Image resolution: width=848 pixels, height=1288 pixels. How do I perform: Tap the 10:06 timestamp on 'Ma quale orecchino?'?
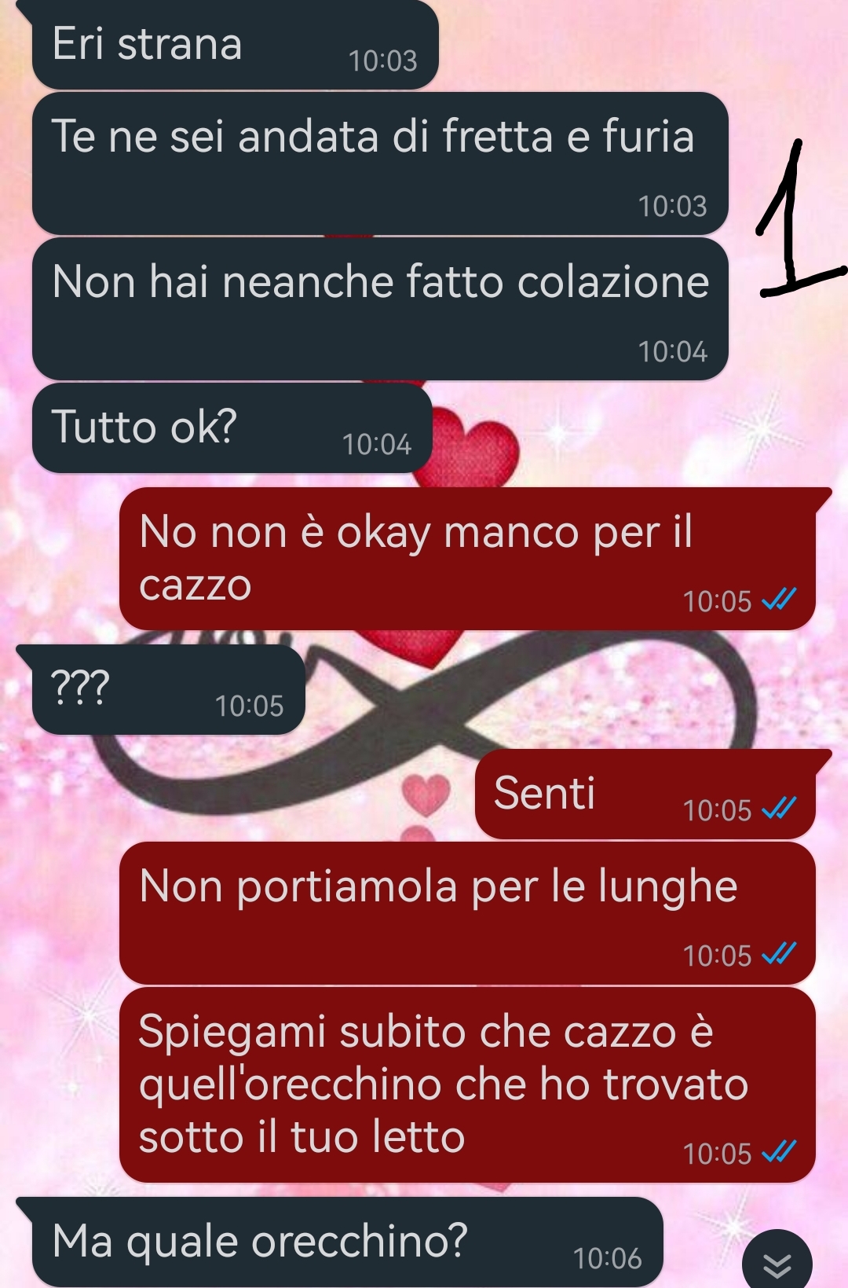pyautogui.click(x=607, y=1259)
